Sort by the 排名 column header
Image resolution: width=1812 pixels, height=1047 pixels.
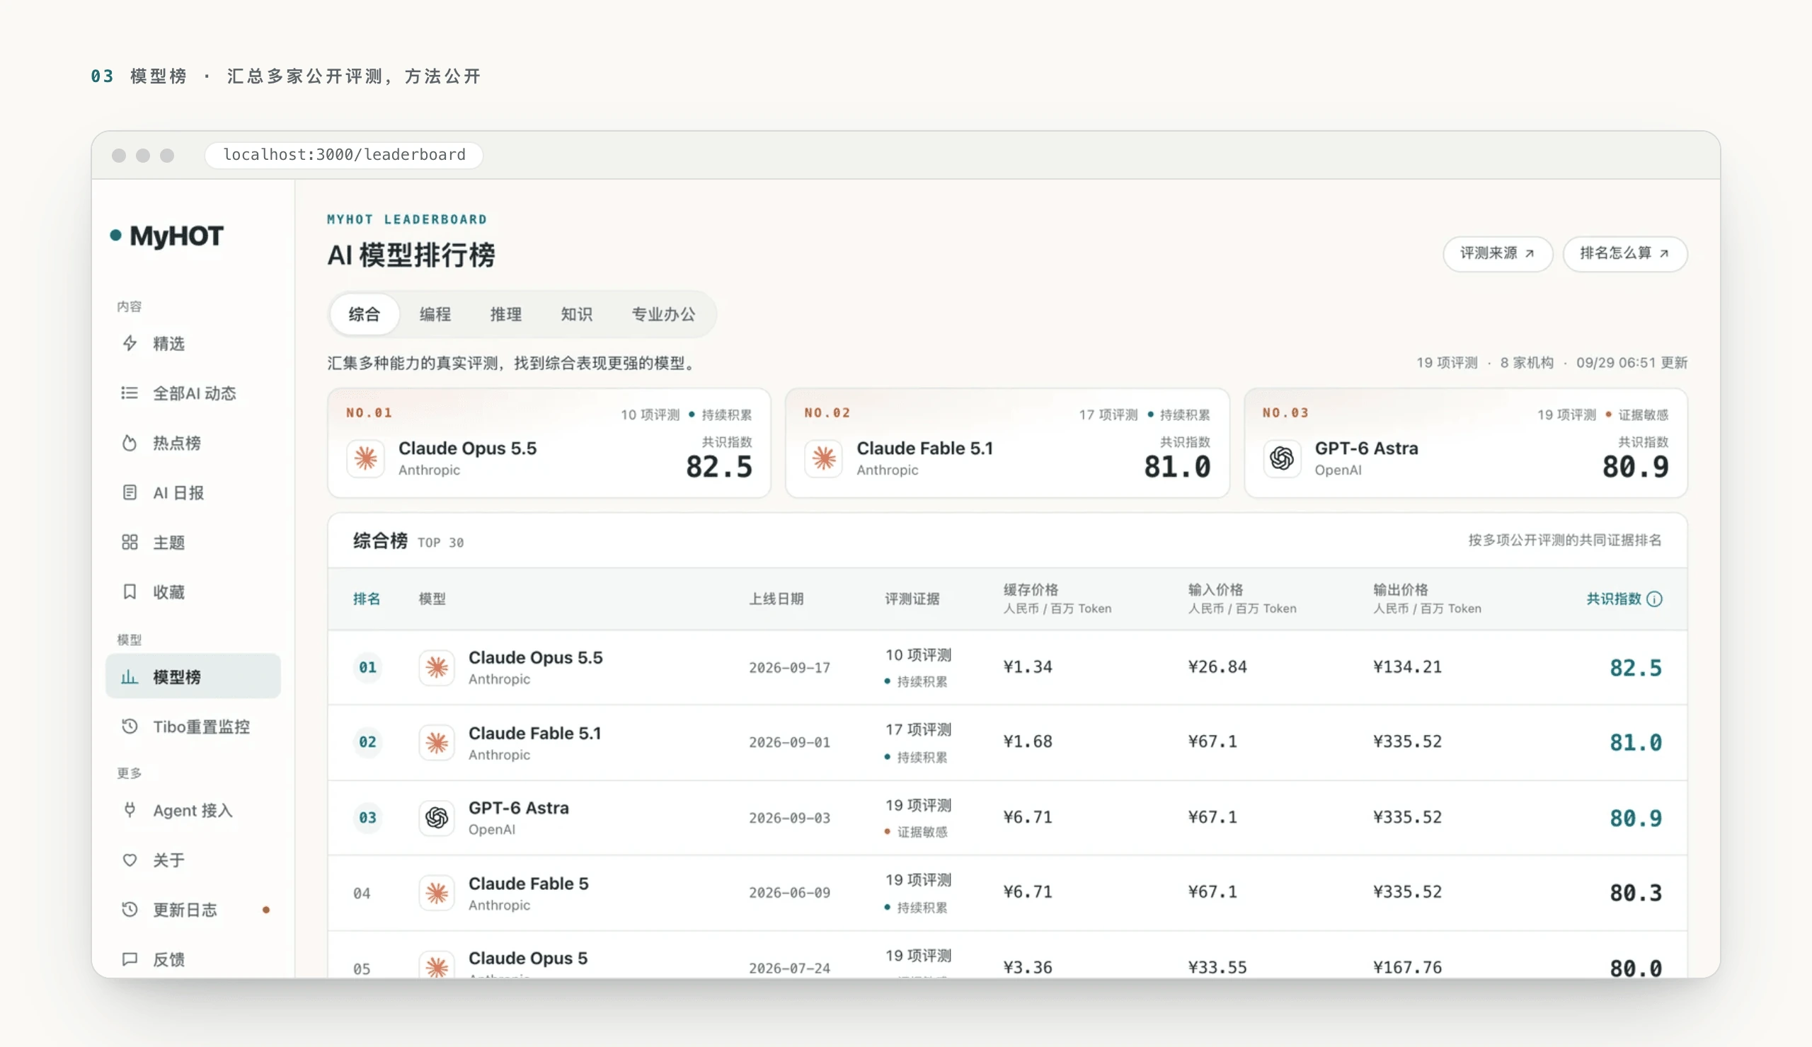click(367, 599)
